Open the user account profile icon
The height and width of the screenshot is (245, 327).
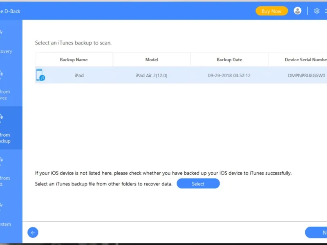[x=298, y=11]
